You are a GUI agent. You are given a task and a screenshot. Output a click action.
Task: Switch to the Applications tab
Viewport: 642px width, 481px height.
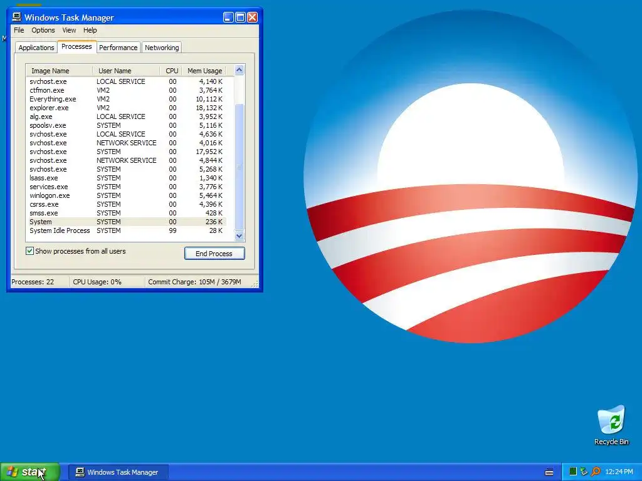(x=36, y=48)
